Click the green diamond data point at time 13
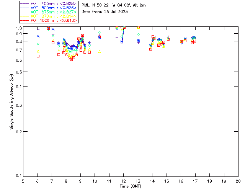245x196 pixels. tap(138, 35)
